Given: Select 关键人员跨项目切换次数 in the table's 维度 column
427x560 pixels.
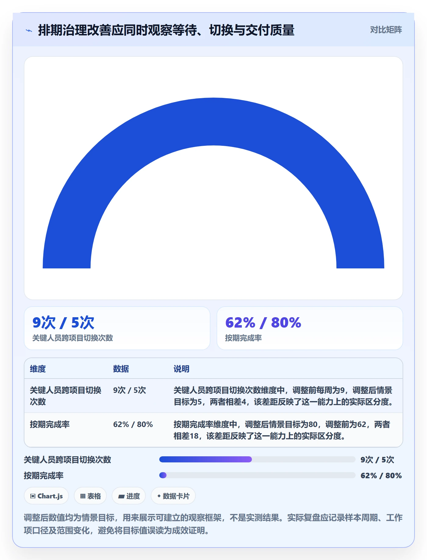Looking at the screenshot, I should 66,396.
